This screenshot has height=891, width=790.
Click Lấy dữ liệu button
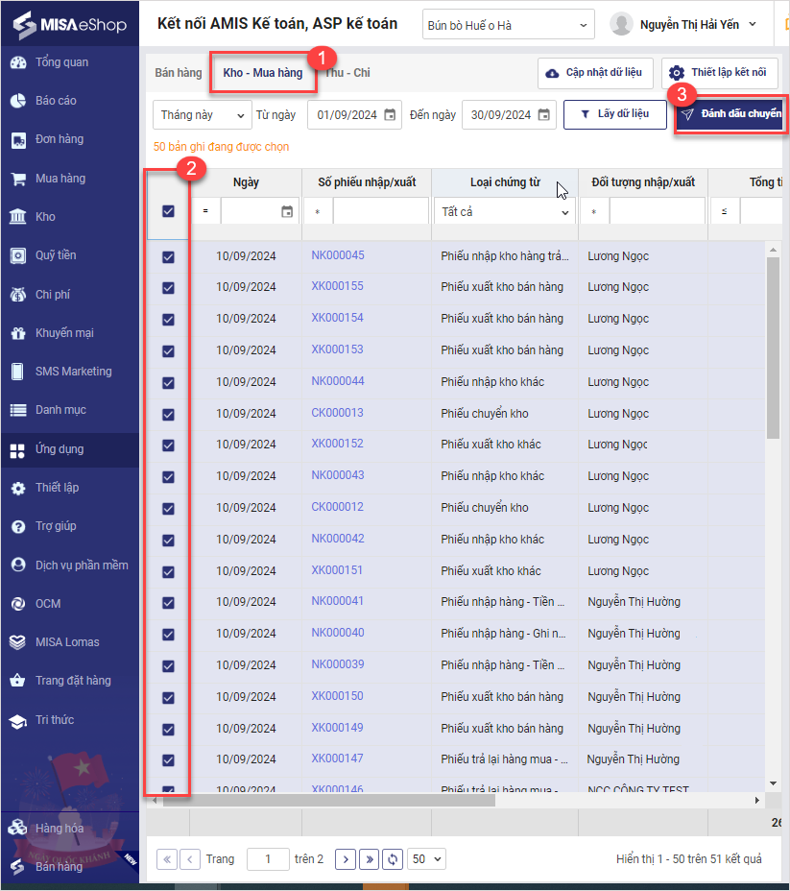(x=615, y=114)
